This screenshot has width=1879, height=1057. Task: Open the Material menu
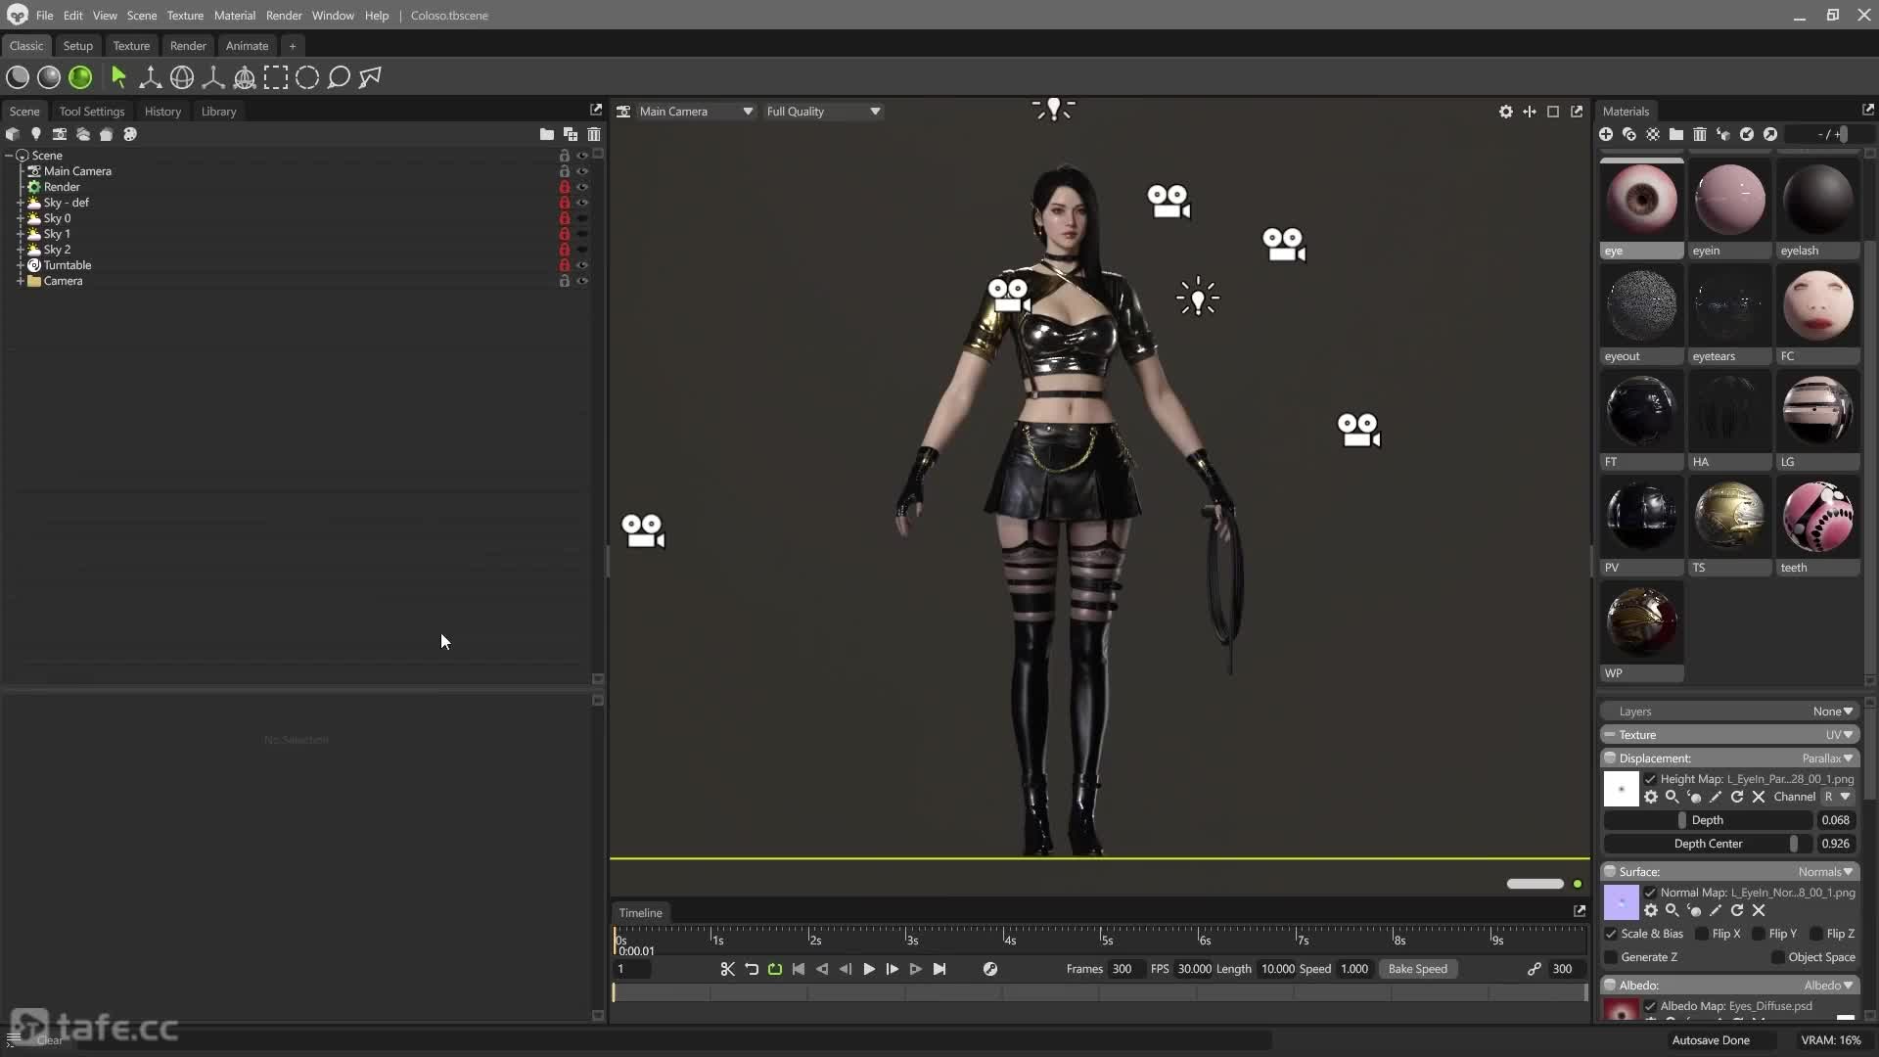234,15
